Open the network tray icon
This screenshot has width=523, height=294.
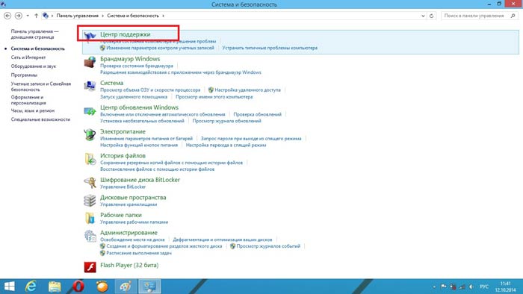[x=462, y=287]
